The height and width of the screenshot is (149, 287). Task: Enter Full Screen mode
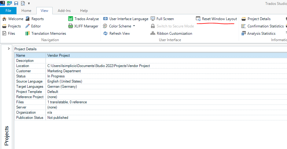click(x=162, y=19)
